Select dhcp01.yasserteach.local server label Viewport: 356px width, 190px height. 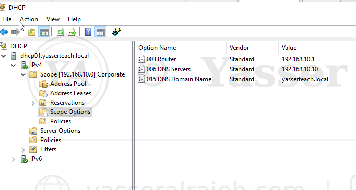[x=54, y=56]
